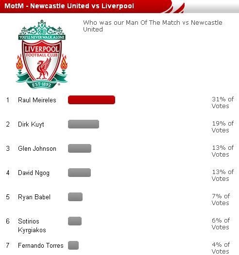Click the Liverpool Football Club crest
This screenshot has width=239, height=255.
click(42, 54)
